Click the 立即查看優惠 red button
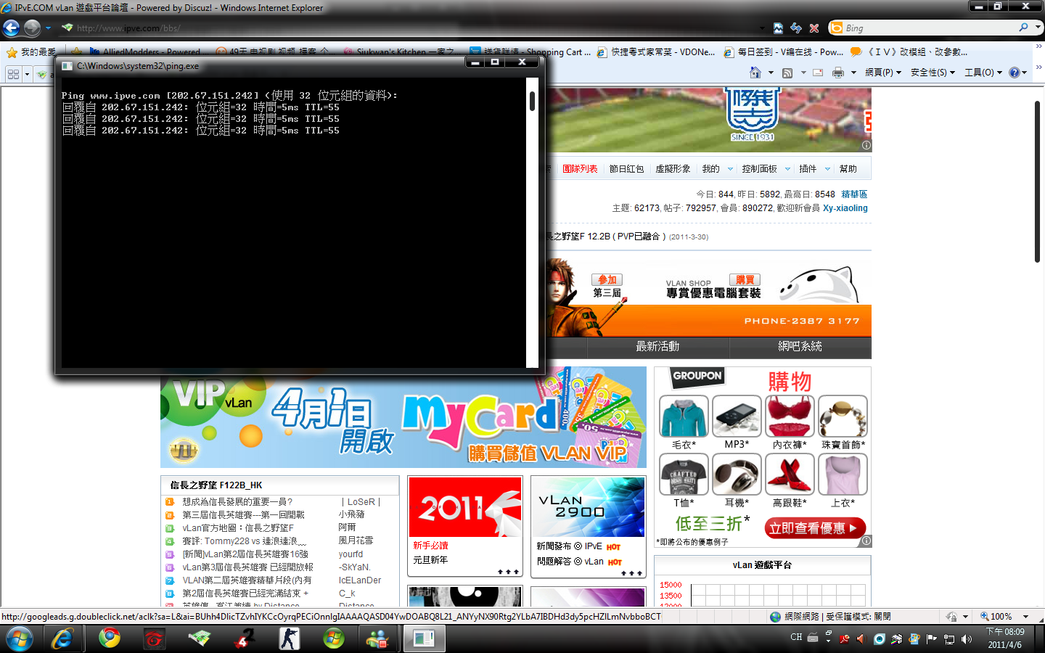The image size is (1045, 653). click(x=815, y=528)
